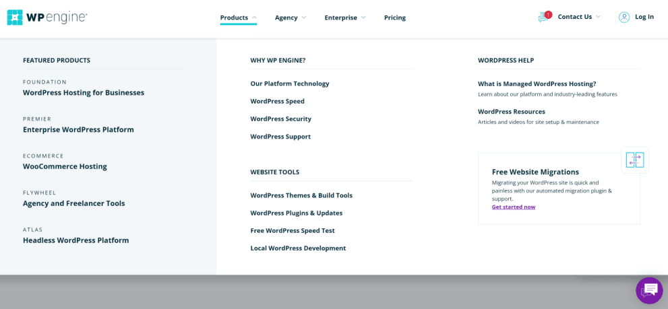Collapse the Products menu chevron
This screenshot has height=309, width=668.
(254, 18)
